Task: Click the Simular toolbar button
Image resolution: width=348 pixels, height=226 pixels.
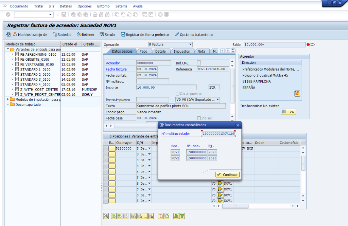Action: 108,35
